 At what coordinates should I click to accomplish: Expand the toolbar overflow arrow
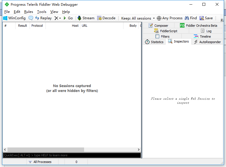pyautogui.click(x=222, y=20)
